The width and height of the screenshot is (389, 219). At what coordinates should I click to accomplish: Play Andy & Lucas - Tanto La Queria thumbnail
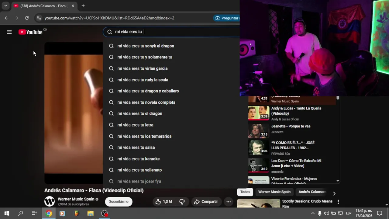259,113
